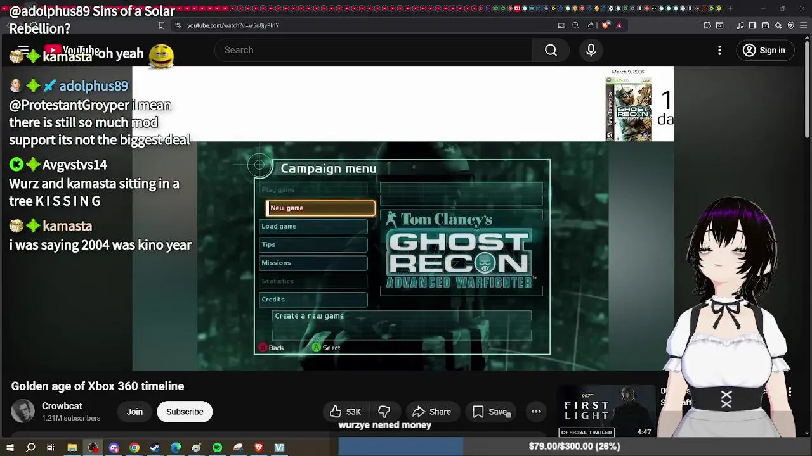Share this page via browser share icon
Screen dimensions: 812x456
(590, 25)
